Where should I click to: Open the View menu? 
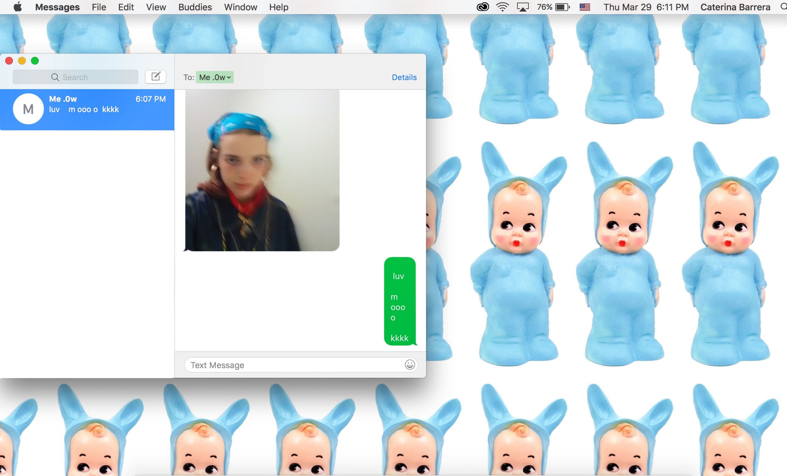156,7
